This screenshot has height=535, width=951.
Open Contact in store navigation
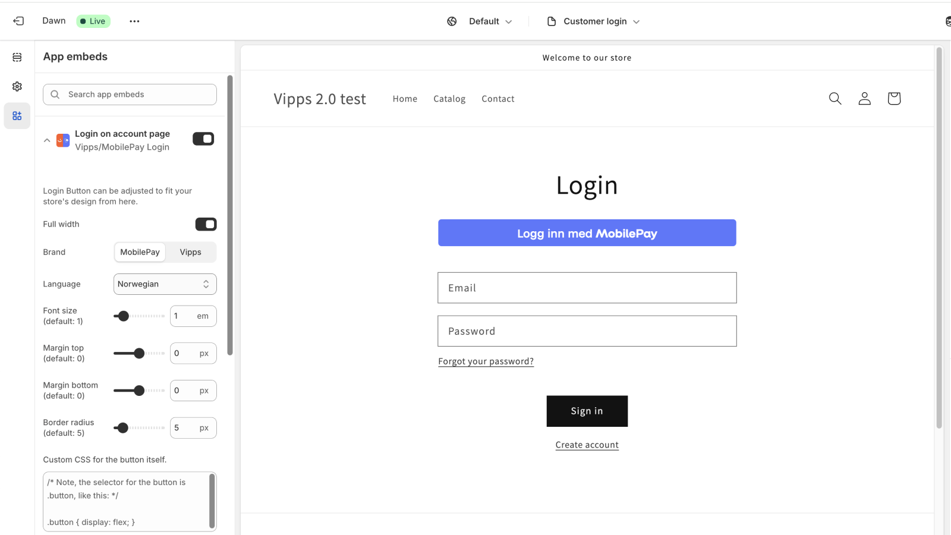(x=498, y=99)
